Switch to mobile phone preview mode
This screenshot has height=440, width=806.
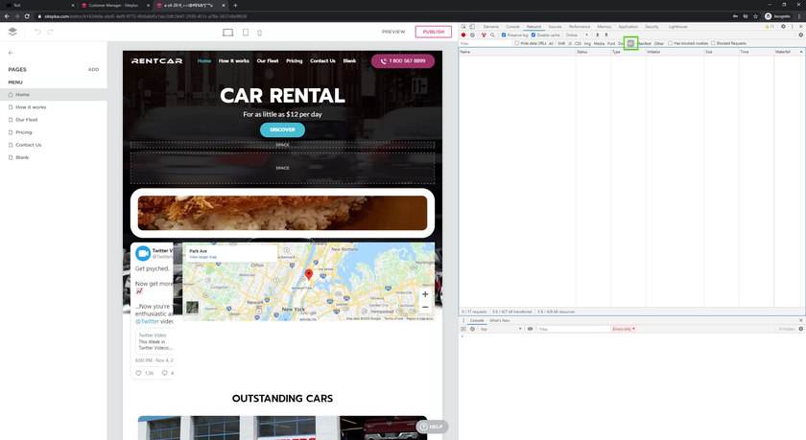(x=260, y=33)
